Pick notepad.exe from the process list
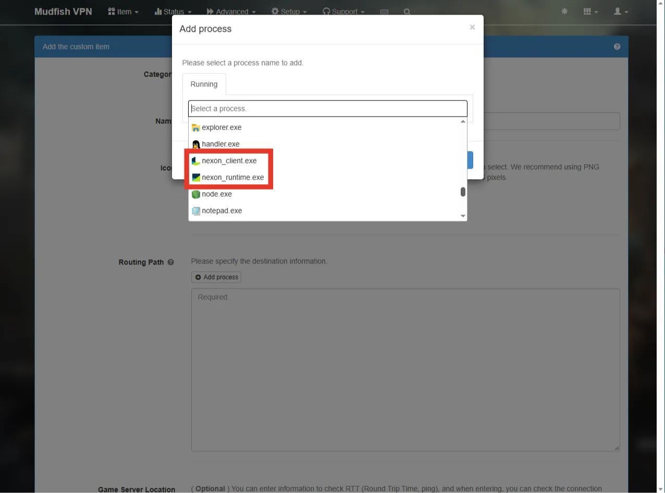Viewport: 665px width, 493px height. tap(324, 211)
